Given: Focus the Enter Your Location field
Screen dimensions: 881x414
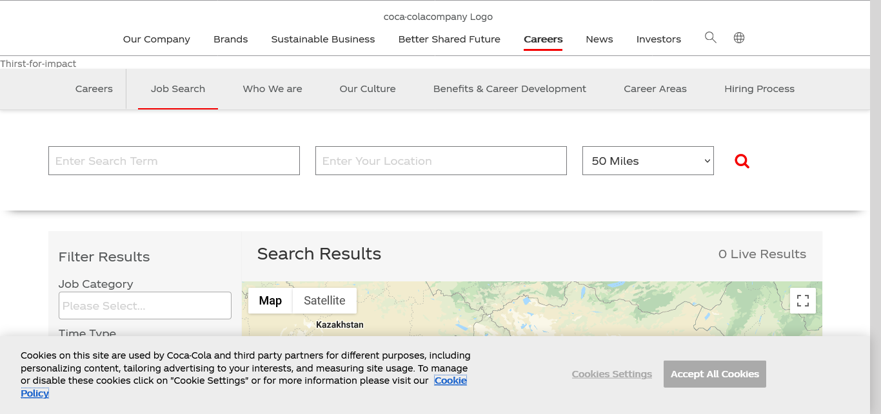Looking at the screenshot, I should 441,161.
